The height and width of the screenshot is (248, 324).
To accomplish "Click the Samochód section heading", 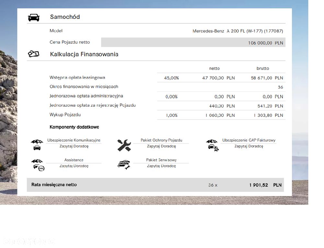I will (x=65, y=17).
